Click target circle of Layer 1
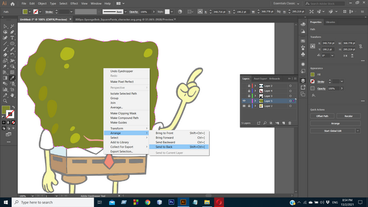 [290, 106]
